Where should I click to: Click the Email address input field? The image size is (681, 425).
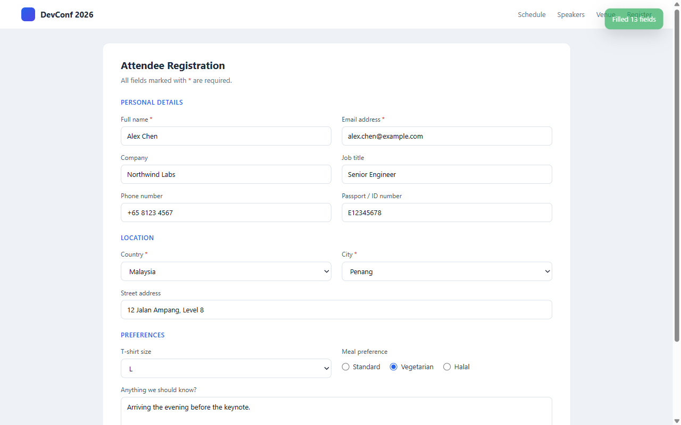point(447,136)
